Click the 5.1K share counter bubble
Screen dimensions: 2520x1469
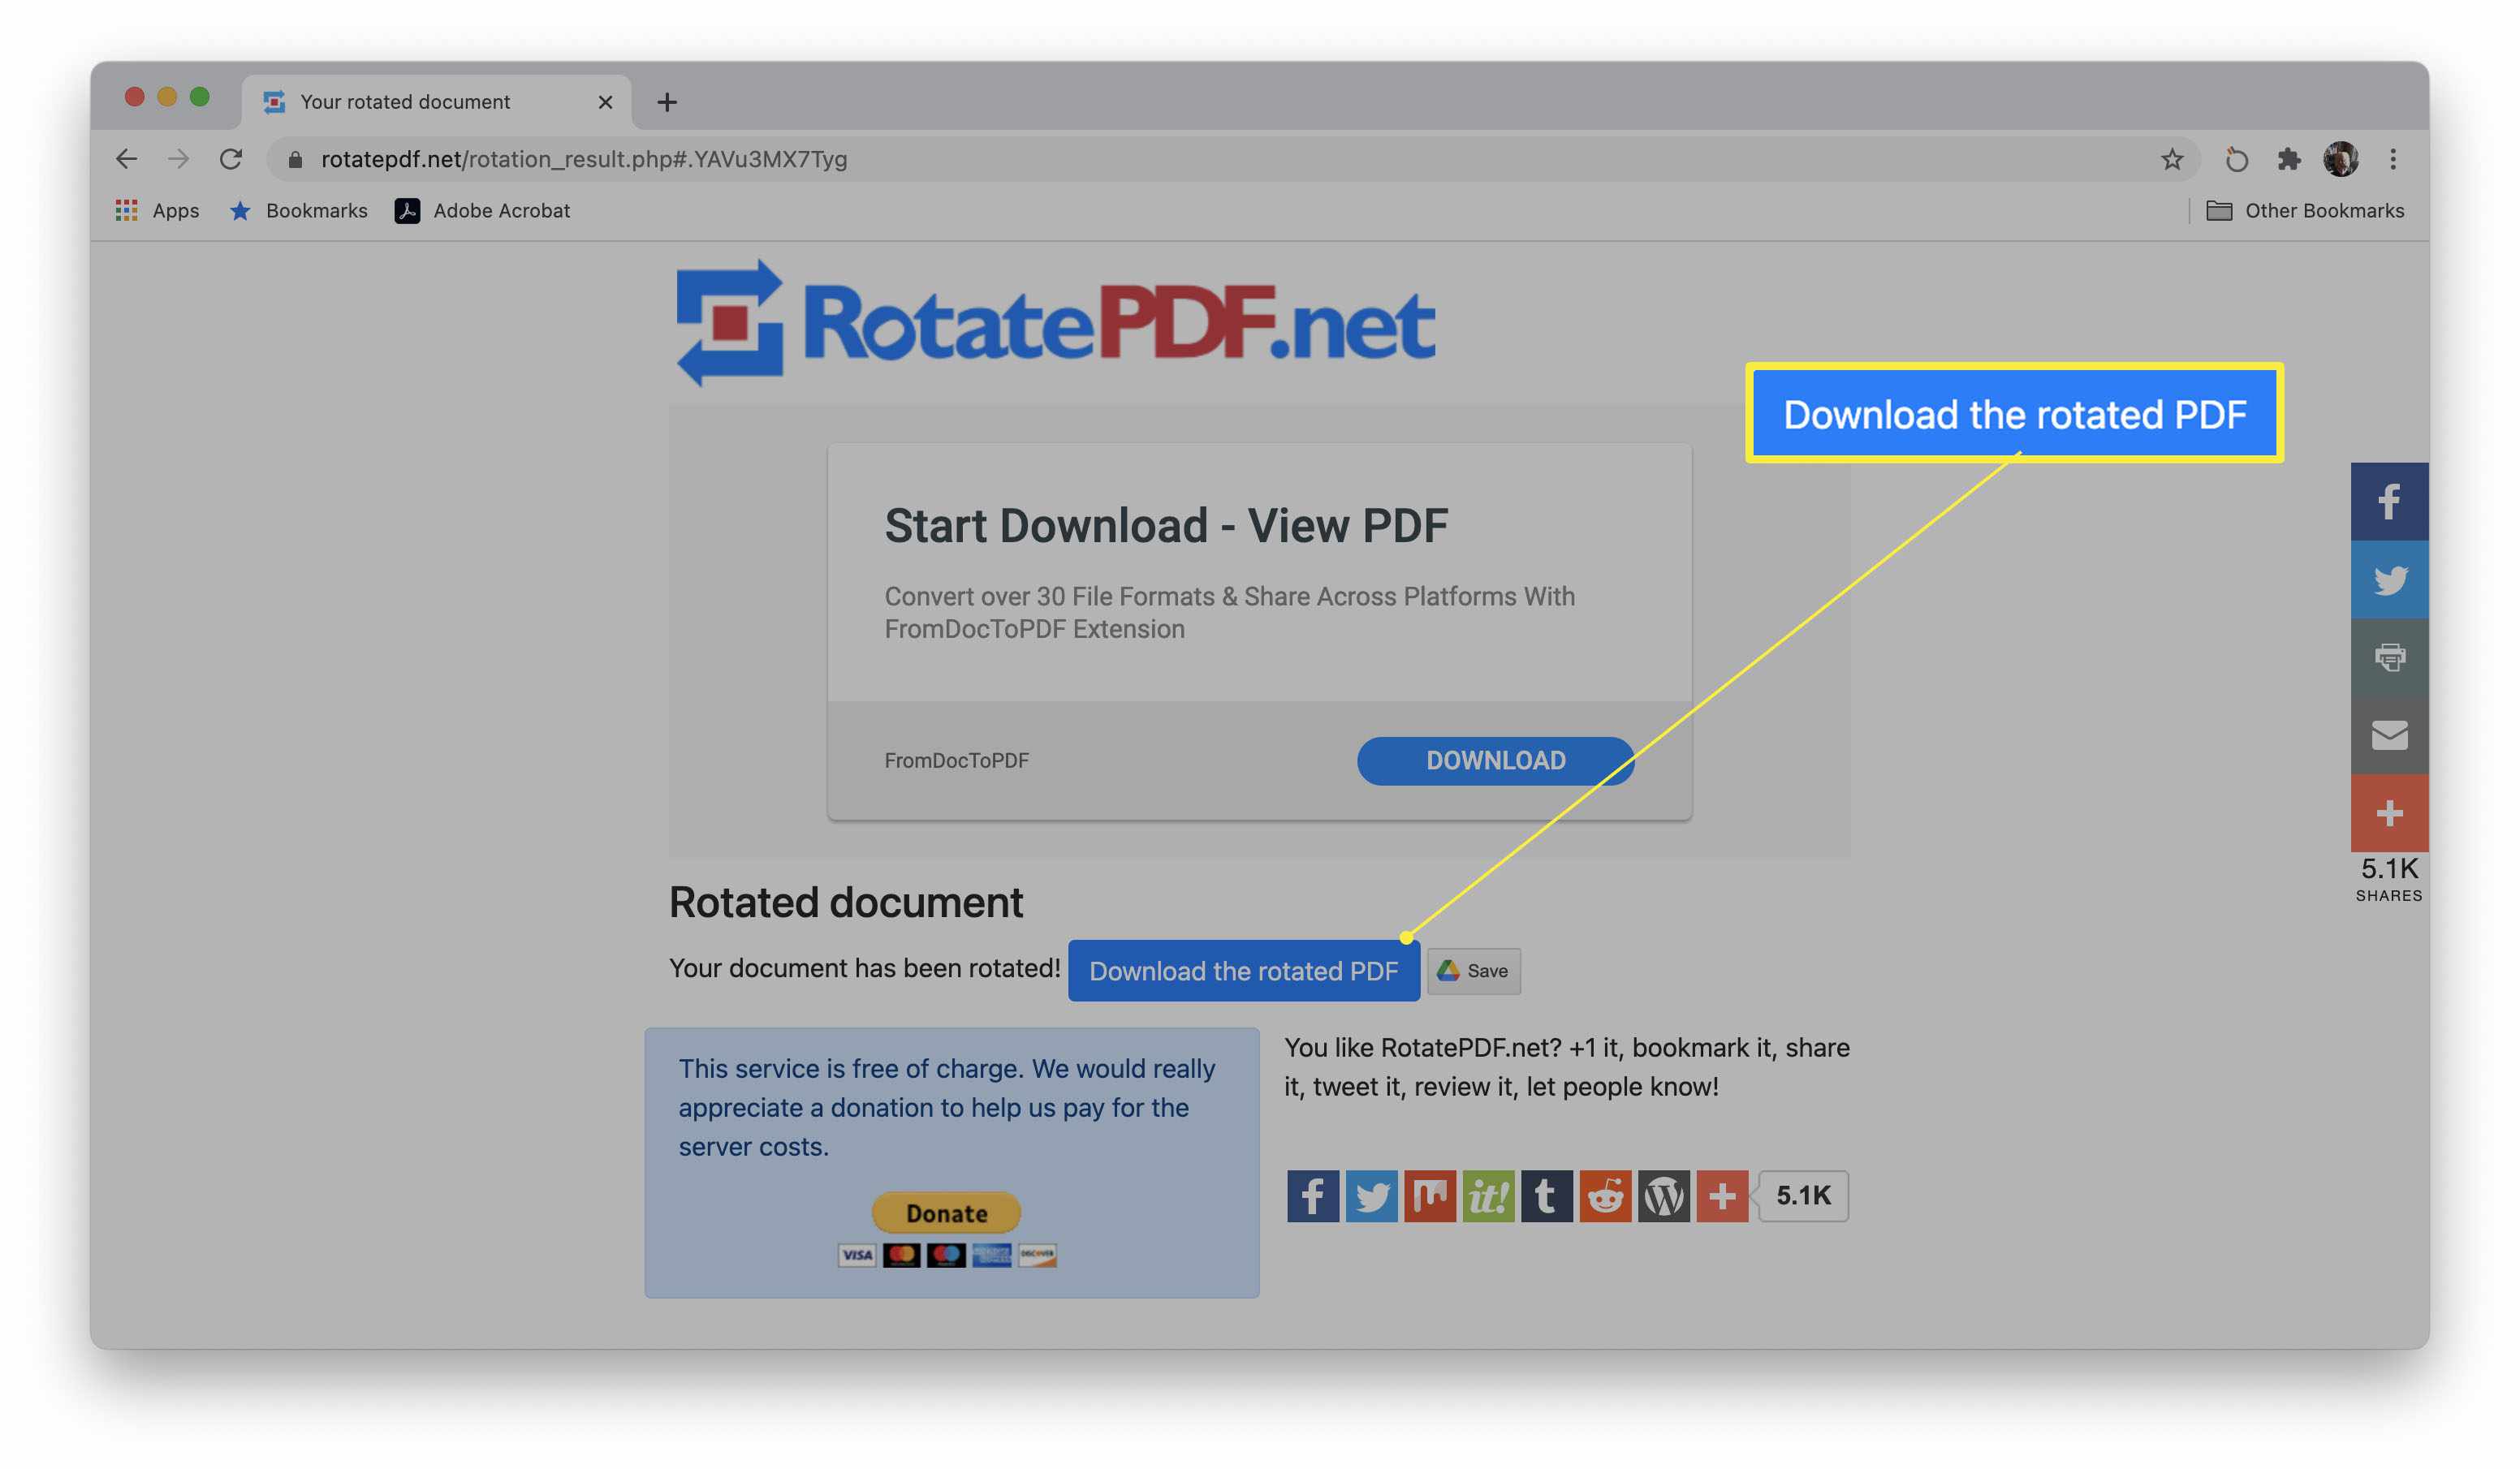[1803, 1196]
